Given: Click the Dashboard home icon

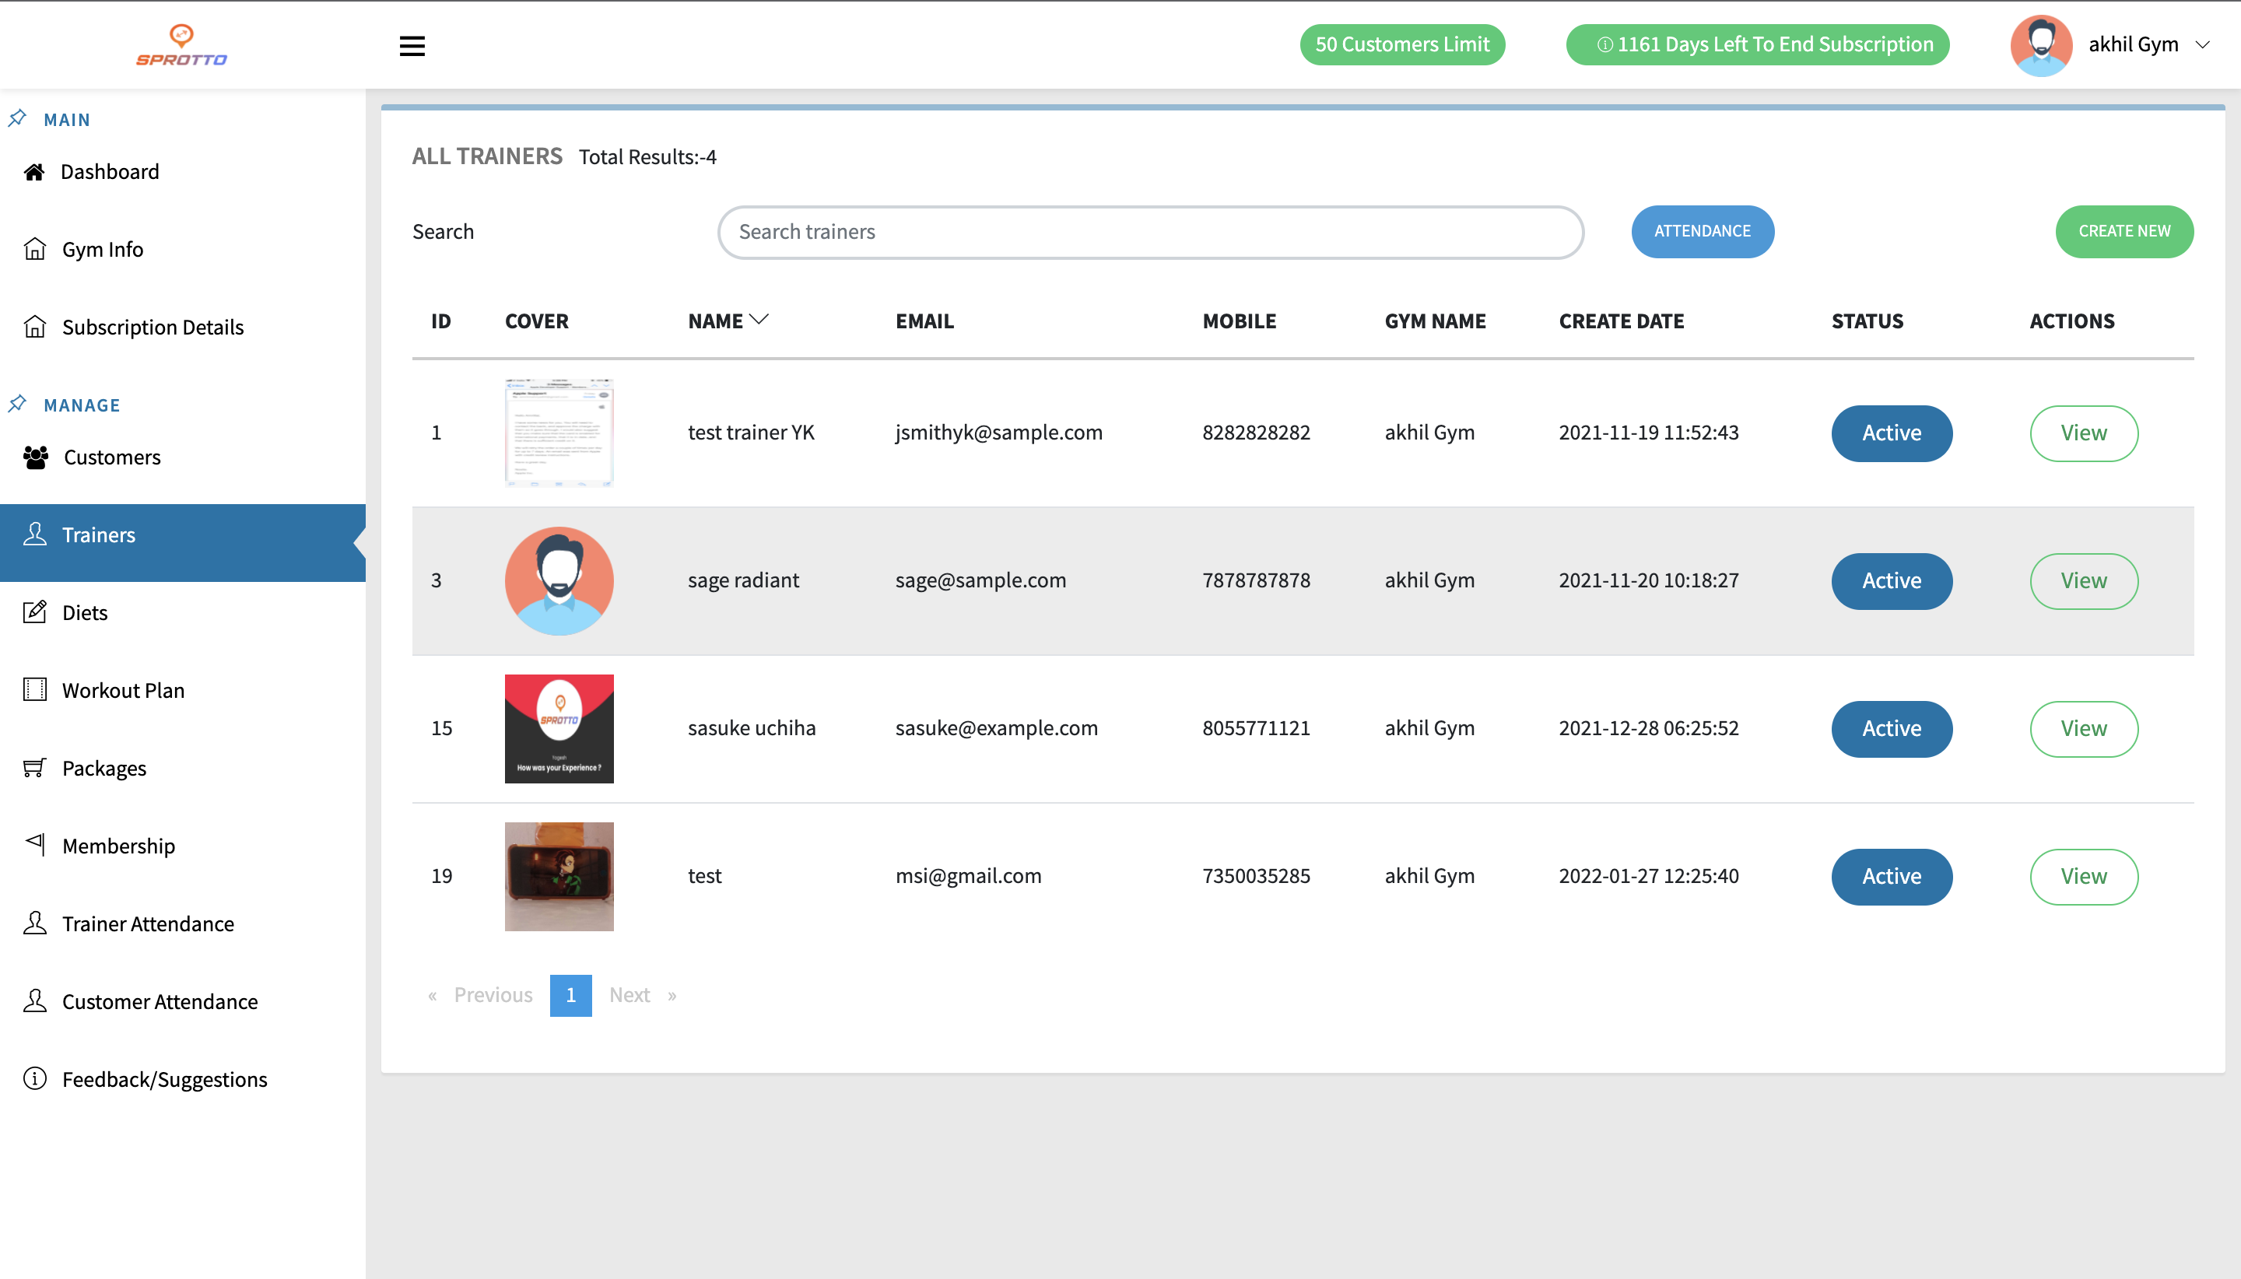Looking at the screenshot, I should (34, 172).
